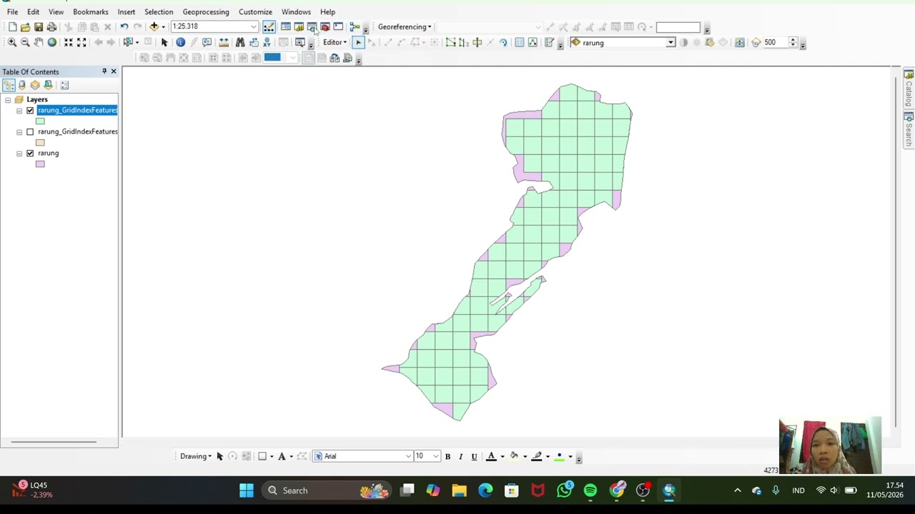
Task: Open the Python window icon
Action: coord(338,27)
